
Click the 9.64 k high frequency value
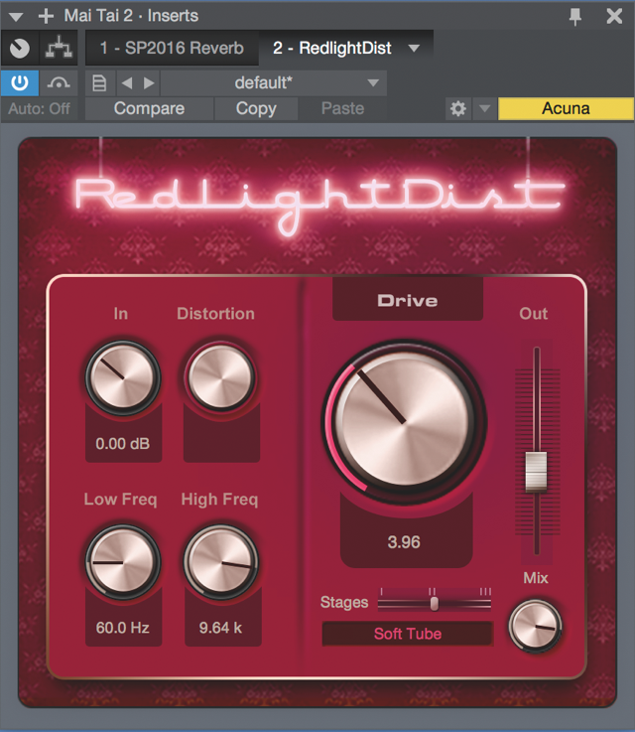[220, 628]
